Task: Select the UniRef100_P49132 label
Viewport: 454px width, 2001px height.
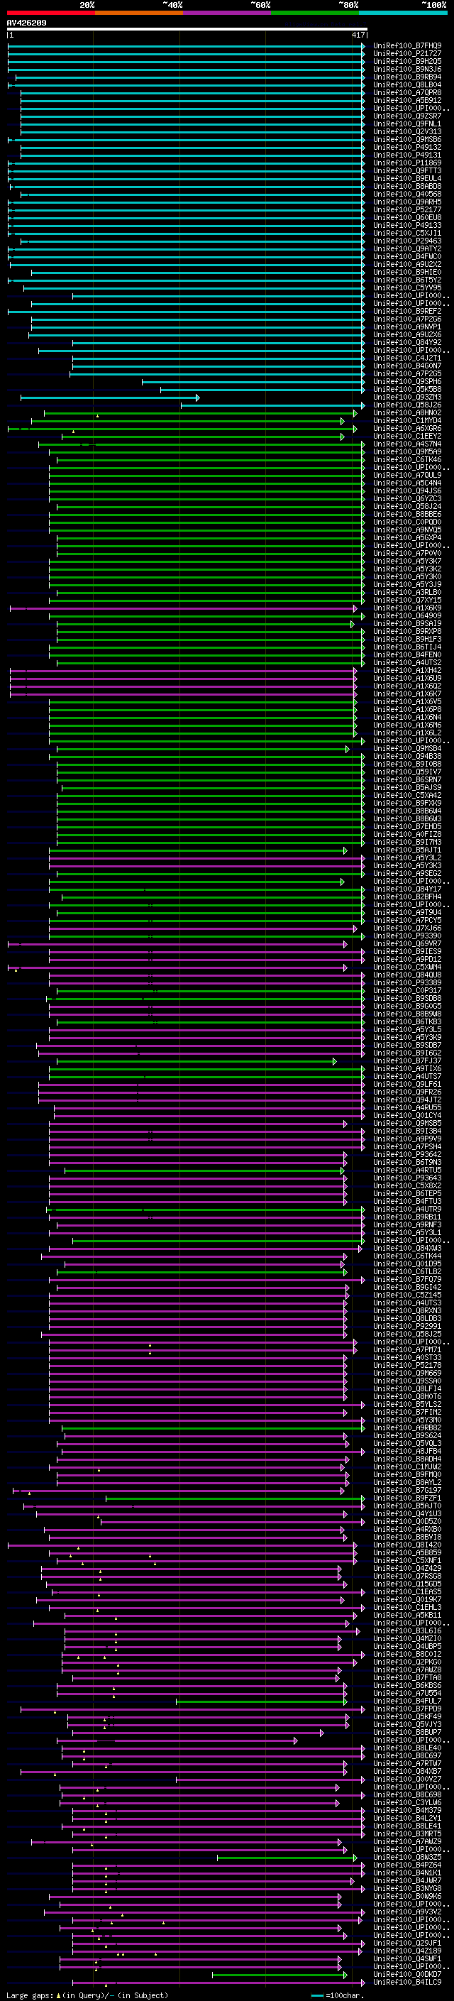Action: click(x=407, y=148)
